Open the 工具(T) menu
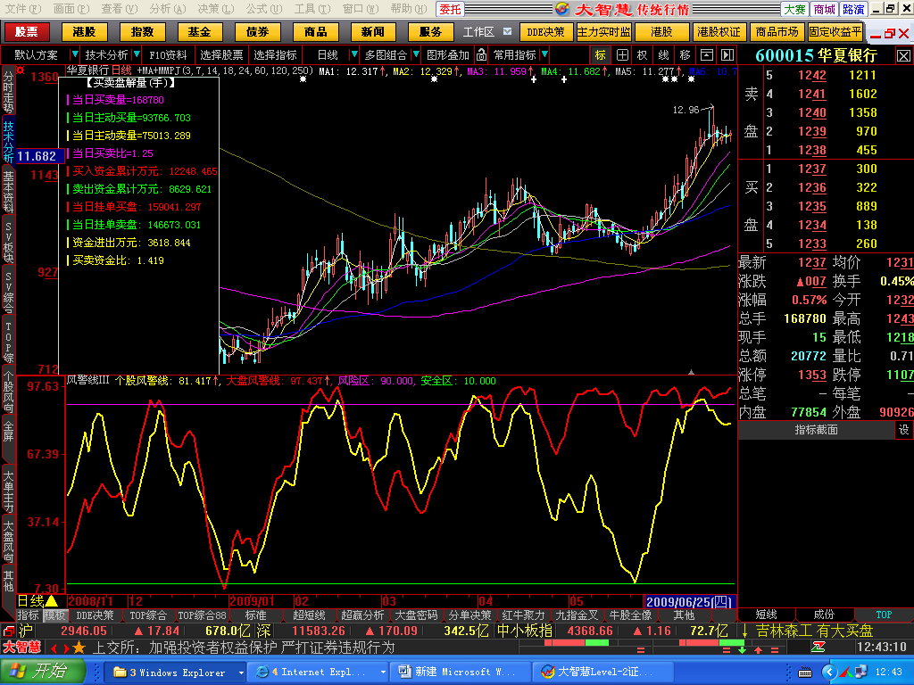This screenshot has width=914, height=685. coord(312,9)
